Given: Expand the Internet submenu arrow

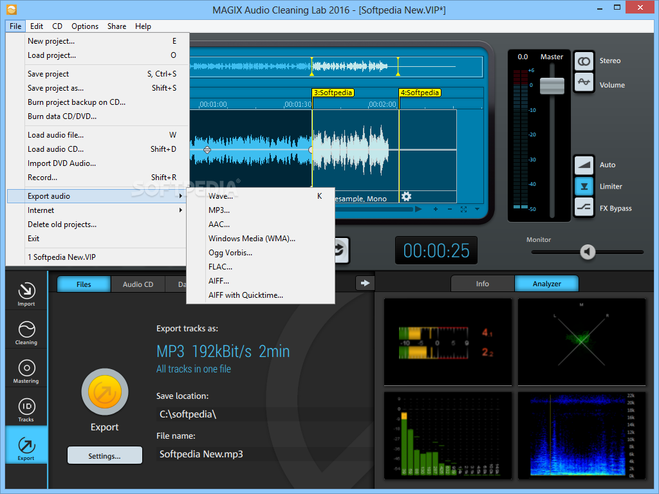Looking at the screenshot, I should pos(181,210).
